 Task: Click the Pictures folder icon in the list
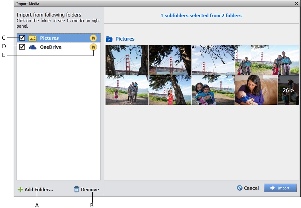tap(32, 38)
